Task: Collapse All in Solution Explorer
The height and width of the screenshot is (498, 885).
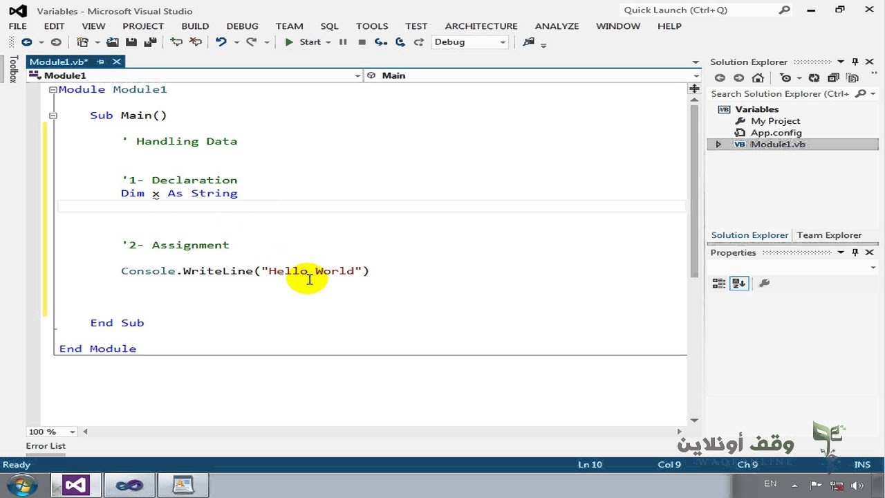Action: click(834, 78)
